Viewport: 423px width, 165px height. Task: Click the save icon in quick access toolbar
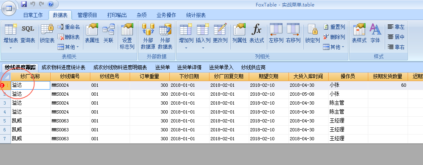24,4
